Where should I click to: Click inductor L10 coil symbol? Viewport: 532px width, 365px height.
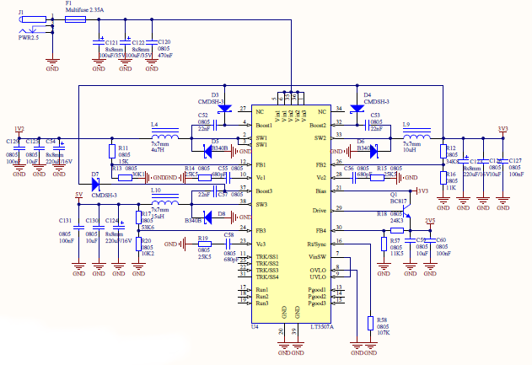click(165, 201)
